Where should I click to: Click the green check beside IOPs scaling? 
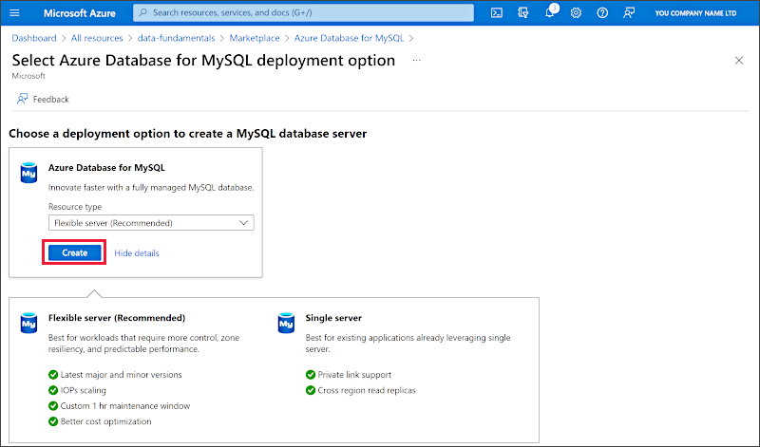[x=53, y=390]
